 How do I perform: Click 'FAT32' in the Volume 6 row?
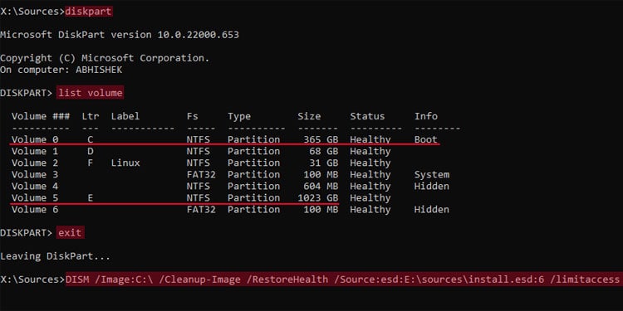coord(201,210)
